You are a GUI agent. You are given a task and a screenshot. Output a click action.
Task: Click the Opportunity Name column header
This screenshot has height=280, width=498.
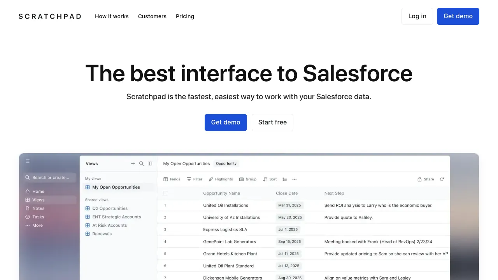coord(221,193)
